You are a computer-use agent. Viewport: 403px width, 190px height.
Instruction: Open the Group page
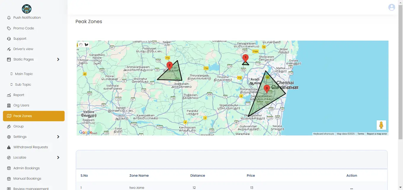(x=18, y=127)
